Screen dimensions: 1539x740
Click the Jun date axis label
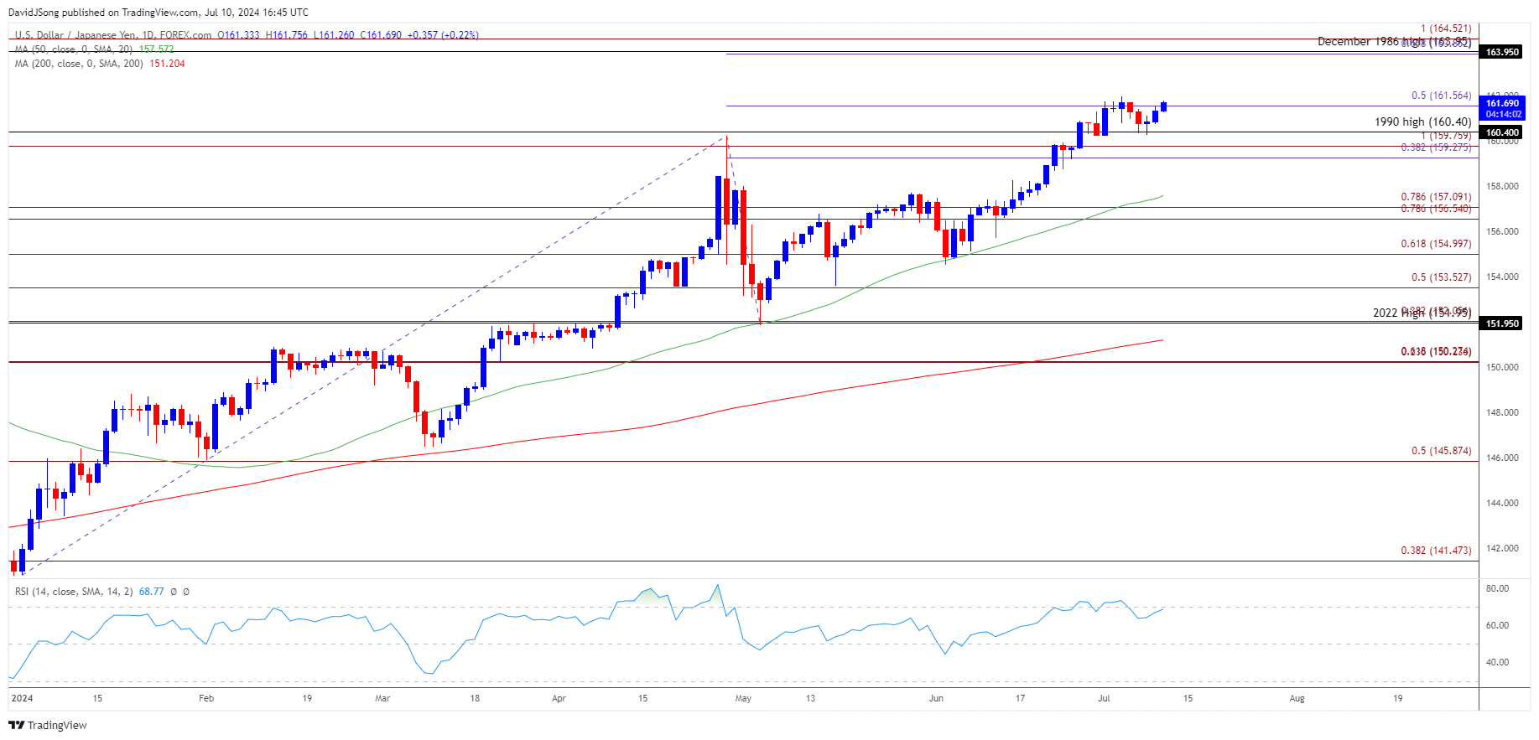click(936, 698)
